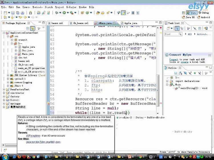Click inside Task List Find field
Image resolution: width=214 pixels, height=160 pixels.
[x=173, y=34]
